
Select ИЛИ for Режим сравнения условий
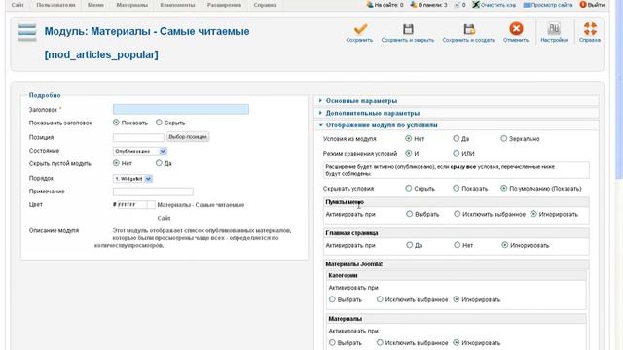tap(457, 153)
